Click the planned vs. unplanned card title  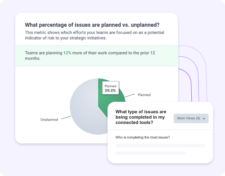(92, 25)
